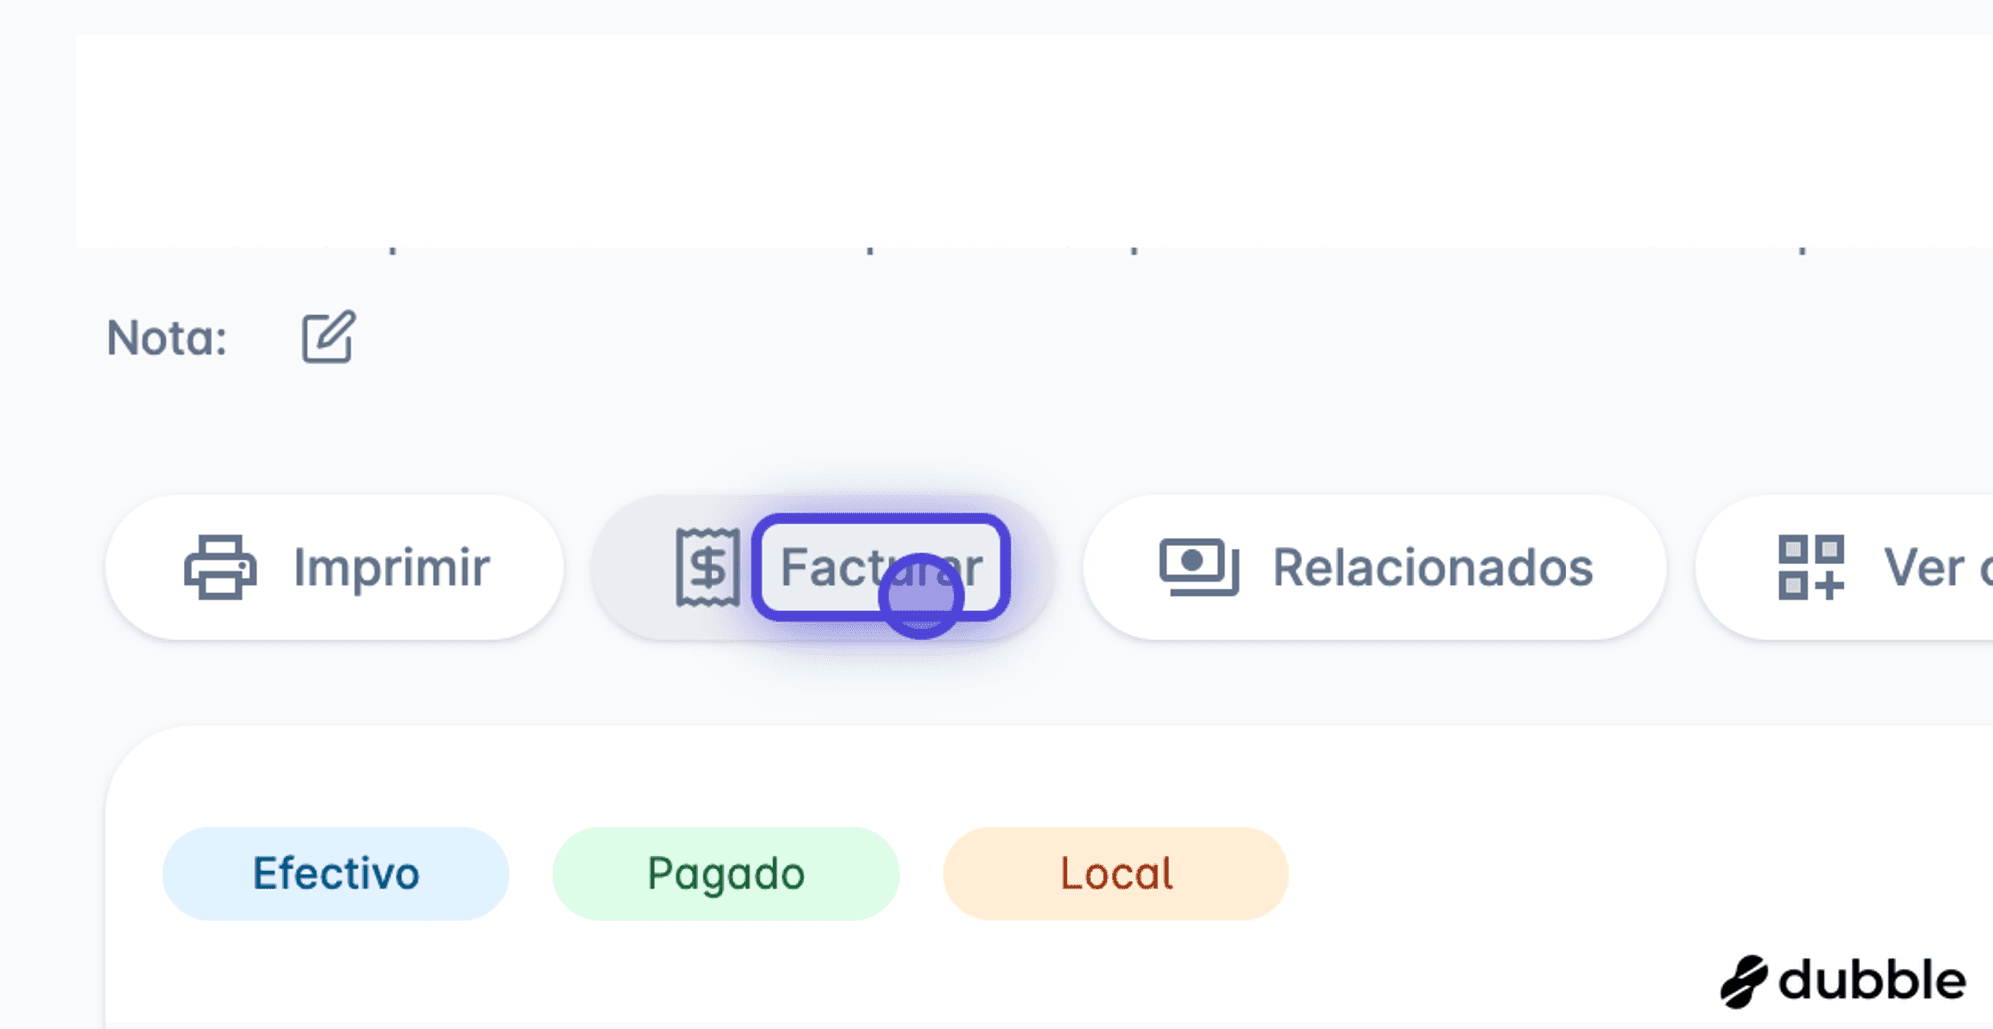Click the Nota: label text
This screenshot has width=1993, height=1029.
[x=167, y=338]
